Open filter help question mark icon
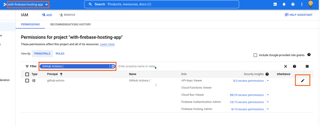The width and height of the screenshot is (321, 126). point(295,66)
